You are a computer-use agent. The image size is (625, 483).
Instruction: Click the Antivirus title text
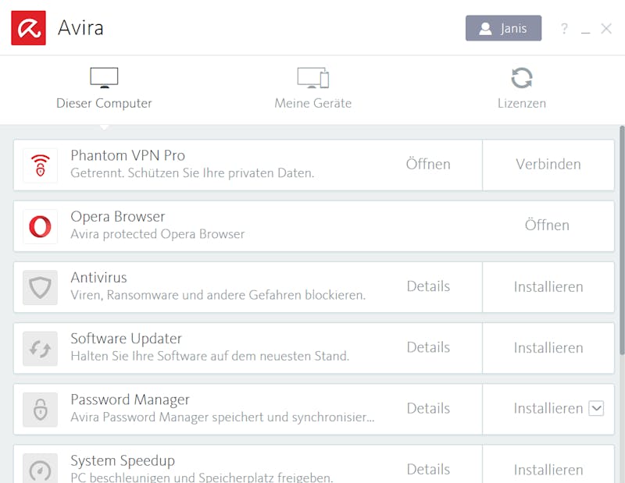click(98, 278)
